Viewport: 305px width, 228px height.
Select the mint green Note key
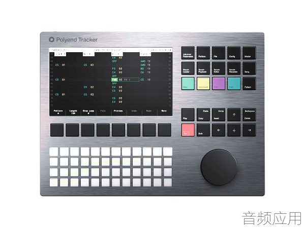(188, 84)
